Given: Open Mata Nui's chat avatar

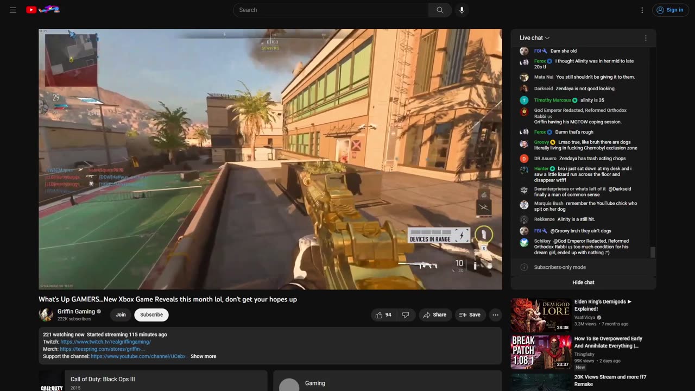Looking at the screenshot, I should pyautogui.click(x=524, y=77).
